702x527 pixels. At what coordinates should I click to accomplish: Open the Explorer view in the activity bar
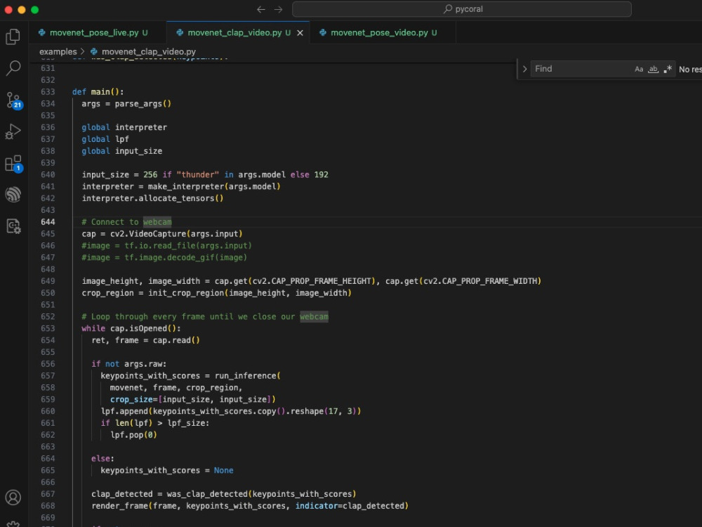tap(14, 36)
